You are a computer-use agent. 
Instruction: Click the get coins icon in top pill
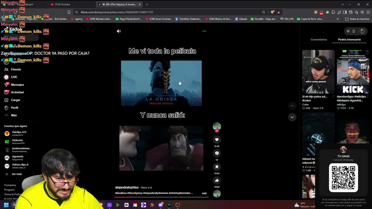pos(348,31)
